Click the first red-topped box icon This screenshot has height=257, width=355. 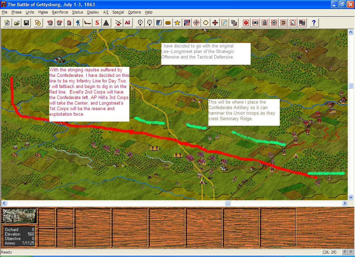point(50,23)
